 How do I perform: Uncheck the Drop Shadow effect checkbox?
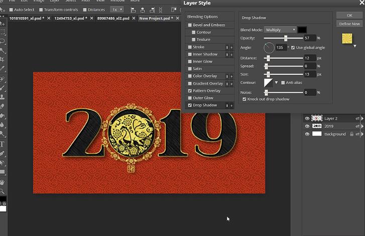(190, 105)
